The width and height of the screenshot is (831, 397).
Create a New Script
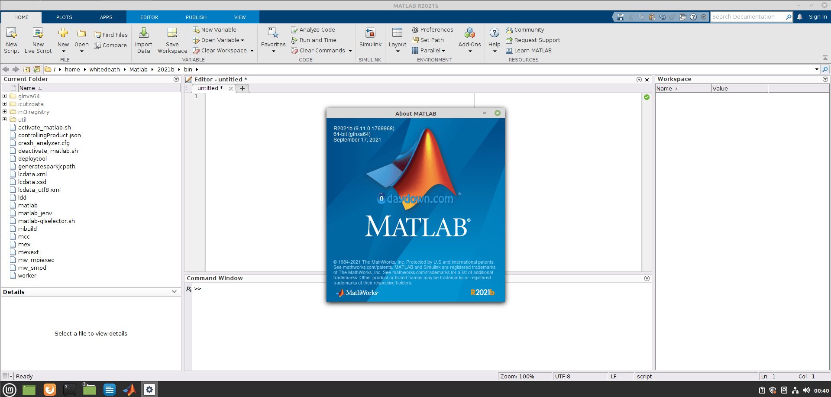point(12,40)
